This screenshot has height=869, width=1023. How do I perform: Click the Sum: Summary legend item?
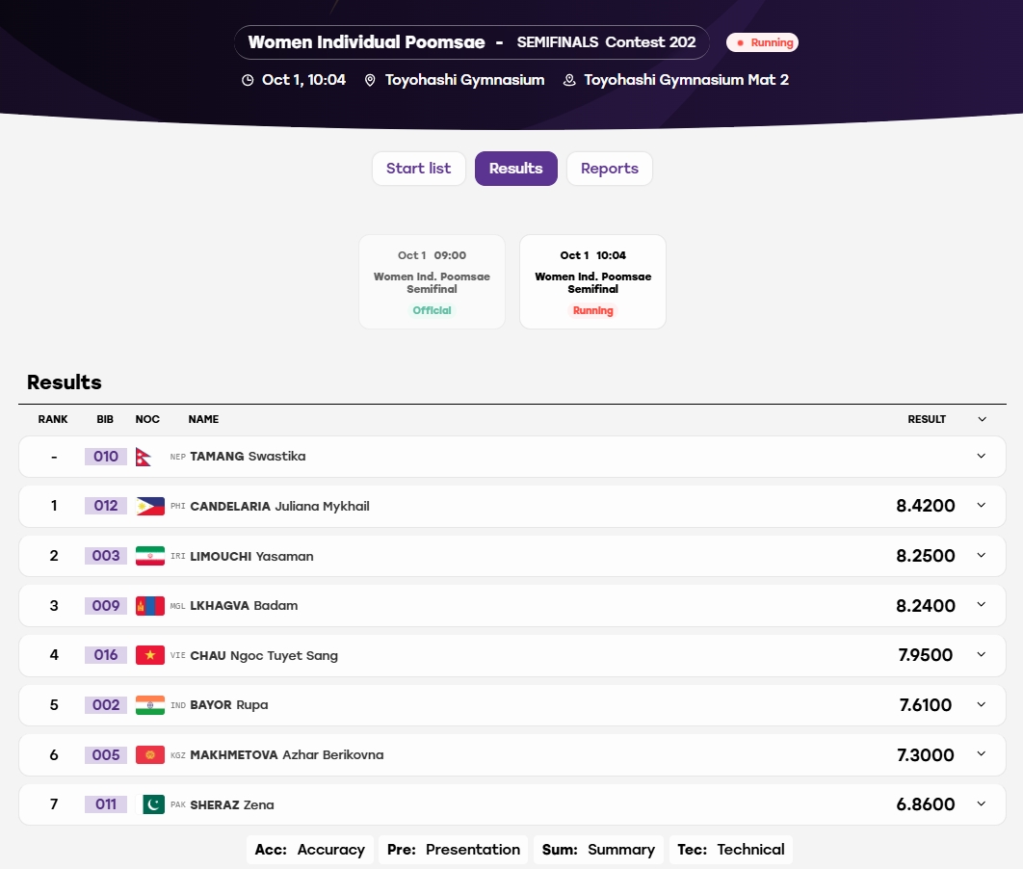click(x=598, y=850)
